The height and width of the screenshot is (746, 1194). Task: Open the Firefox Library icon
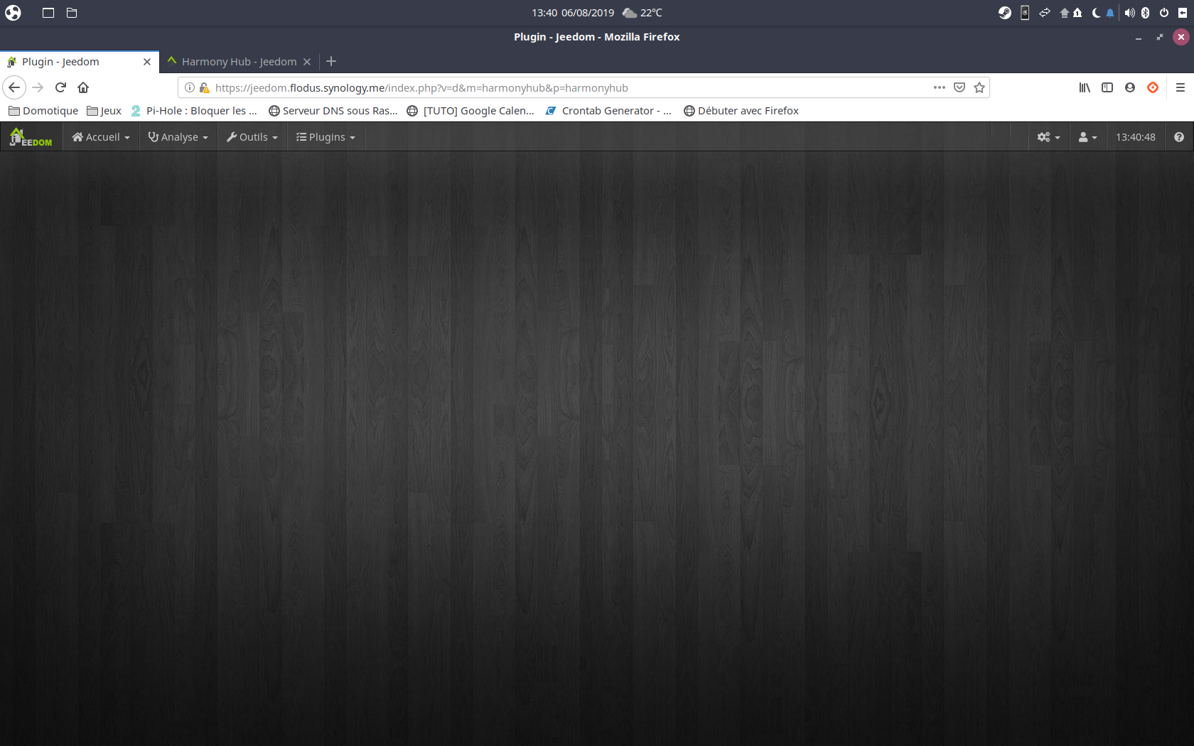pos(1085,87)
